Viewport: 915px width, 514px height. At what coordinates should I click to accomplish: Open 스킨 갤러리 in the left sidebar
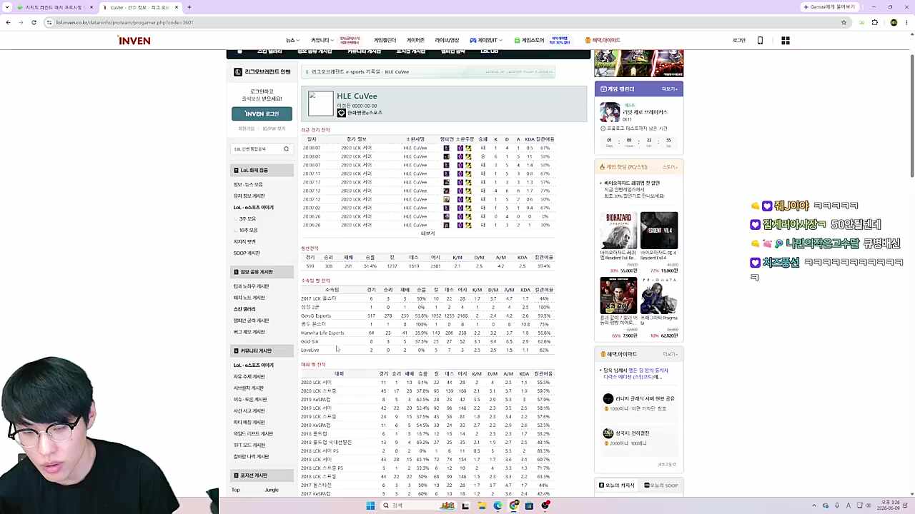pyautogui.click(x=244, y=309)
